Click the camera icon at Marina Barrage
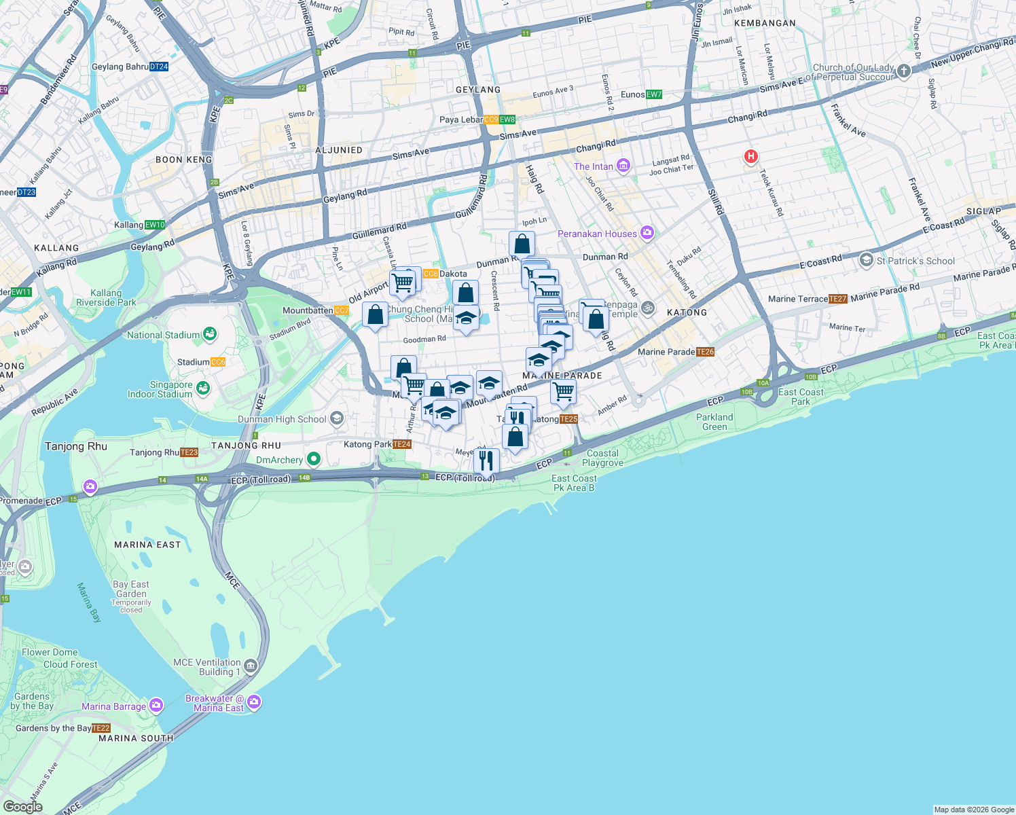 coord(156,706)
